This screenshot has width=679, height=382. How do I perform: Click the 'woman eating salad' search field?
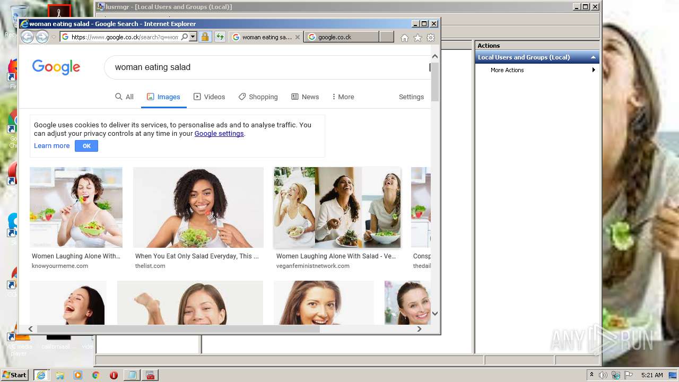click(268, 67)
